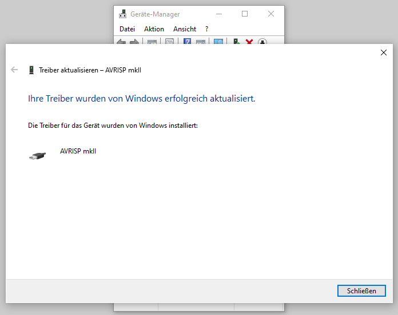
Task: Click the USB plug icon beside AVRISP mkII
Action: coord(38,156)
